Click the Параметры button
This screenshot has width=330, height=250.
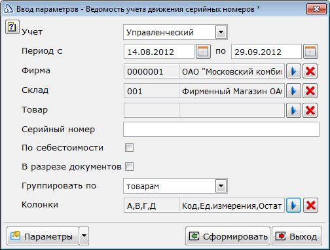click(x=43, y=236)
